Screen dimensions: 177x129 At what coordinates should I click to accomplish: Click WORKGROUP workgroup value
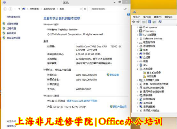[x=83, y=89]
